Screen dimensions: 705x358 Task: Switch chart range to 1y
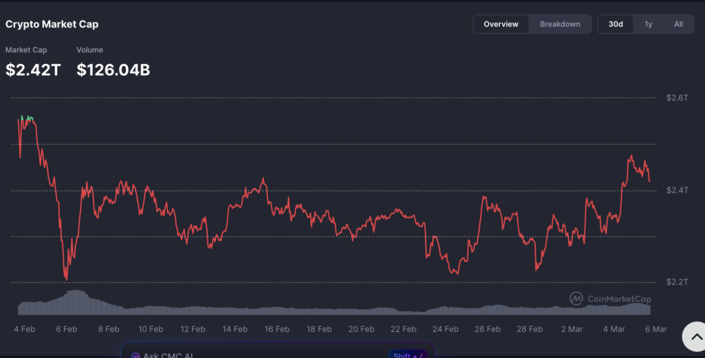(x=648, y=24)
